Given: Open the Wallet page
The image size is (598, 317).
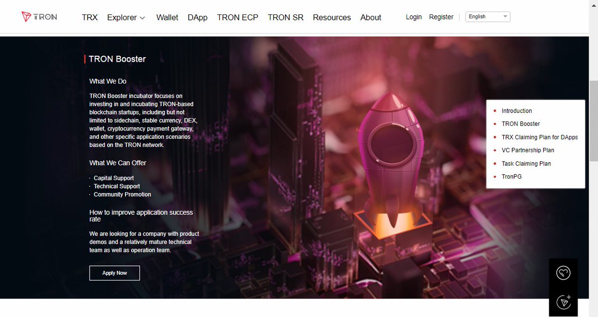Looking at the screenshot, I should (167, 17).
